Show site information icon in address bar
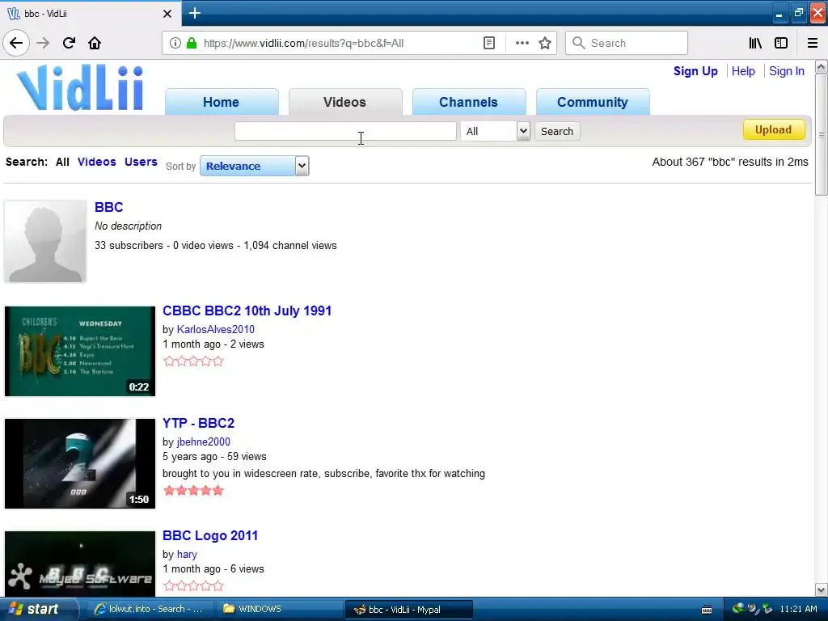The width and height of the screenshot is (828, 621). (x=175, y=43)
